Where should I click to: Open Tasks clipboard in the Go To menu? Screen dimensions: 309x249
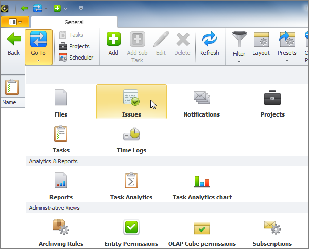(x=61, y=138)
